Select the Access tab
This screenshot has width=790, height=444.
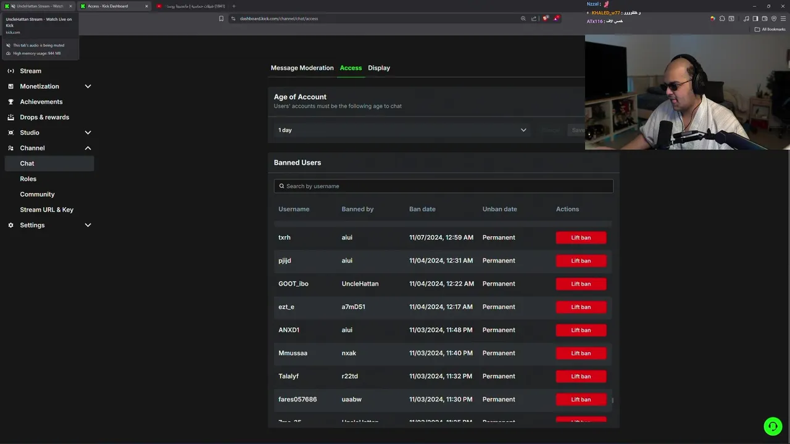pos(351,68)
